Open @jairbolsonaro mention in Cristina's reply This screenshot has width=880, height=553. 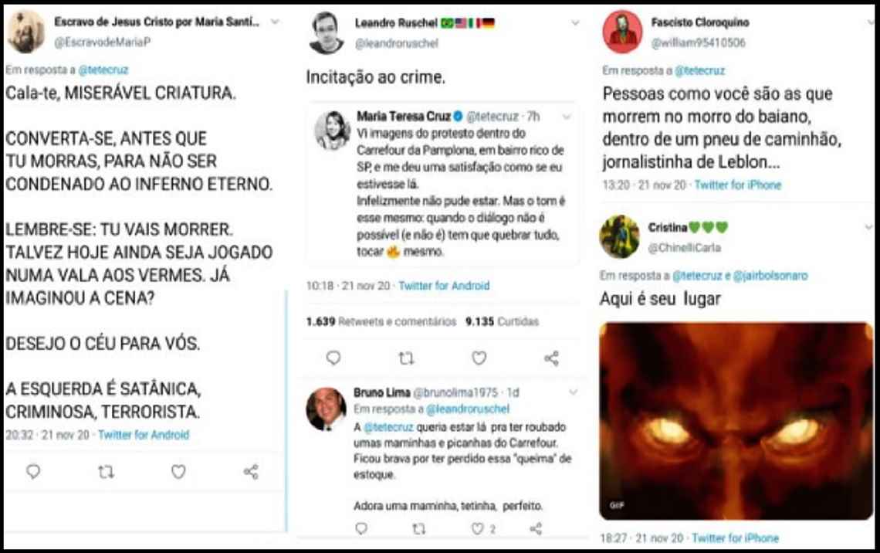[770, 276]
